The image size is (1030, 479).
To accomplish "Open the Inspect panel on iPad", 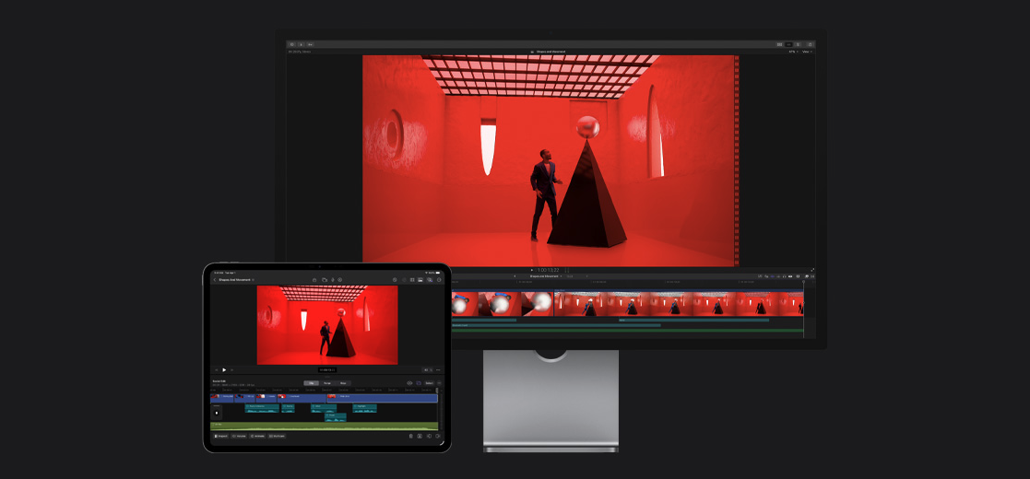I will tap(221, 436).
